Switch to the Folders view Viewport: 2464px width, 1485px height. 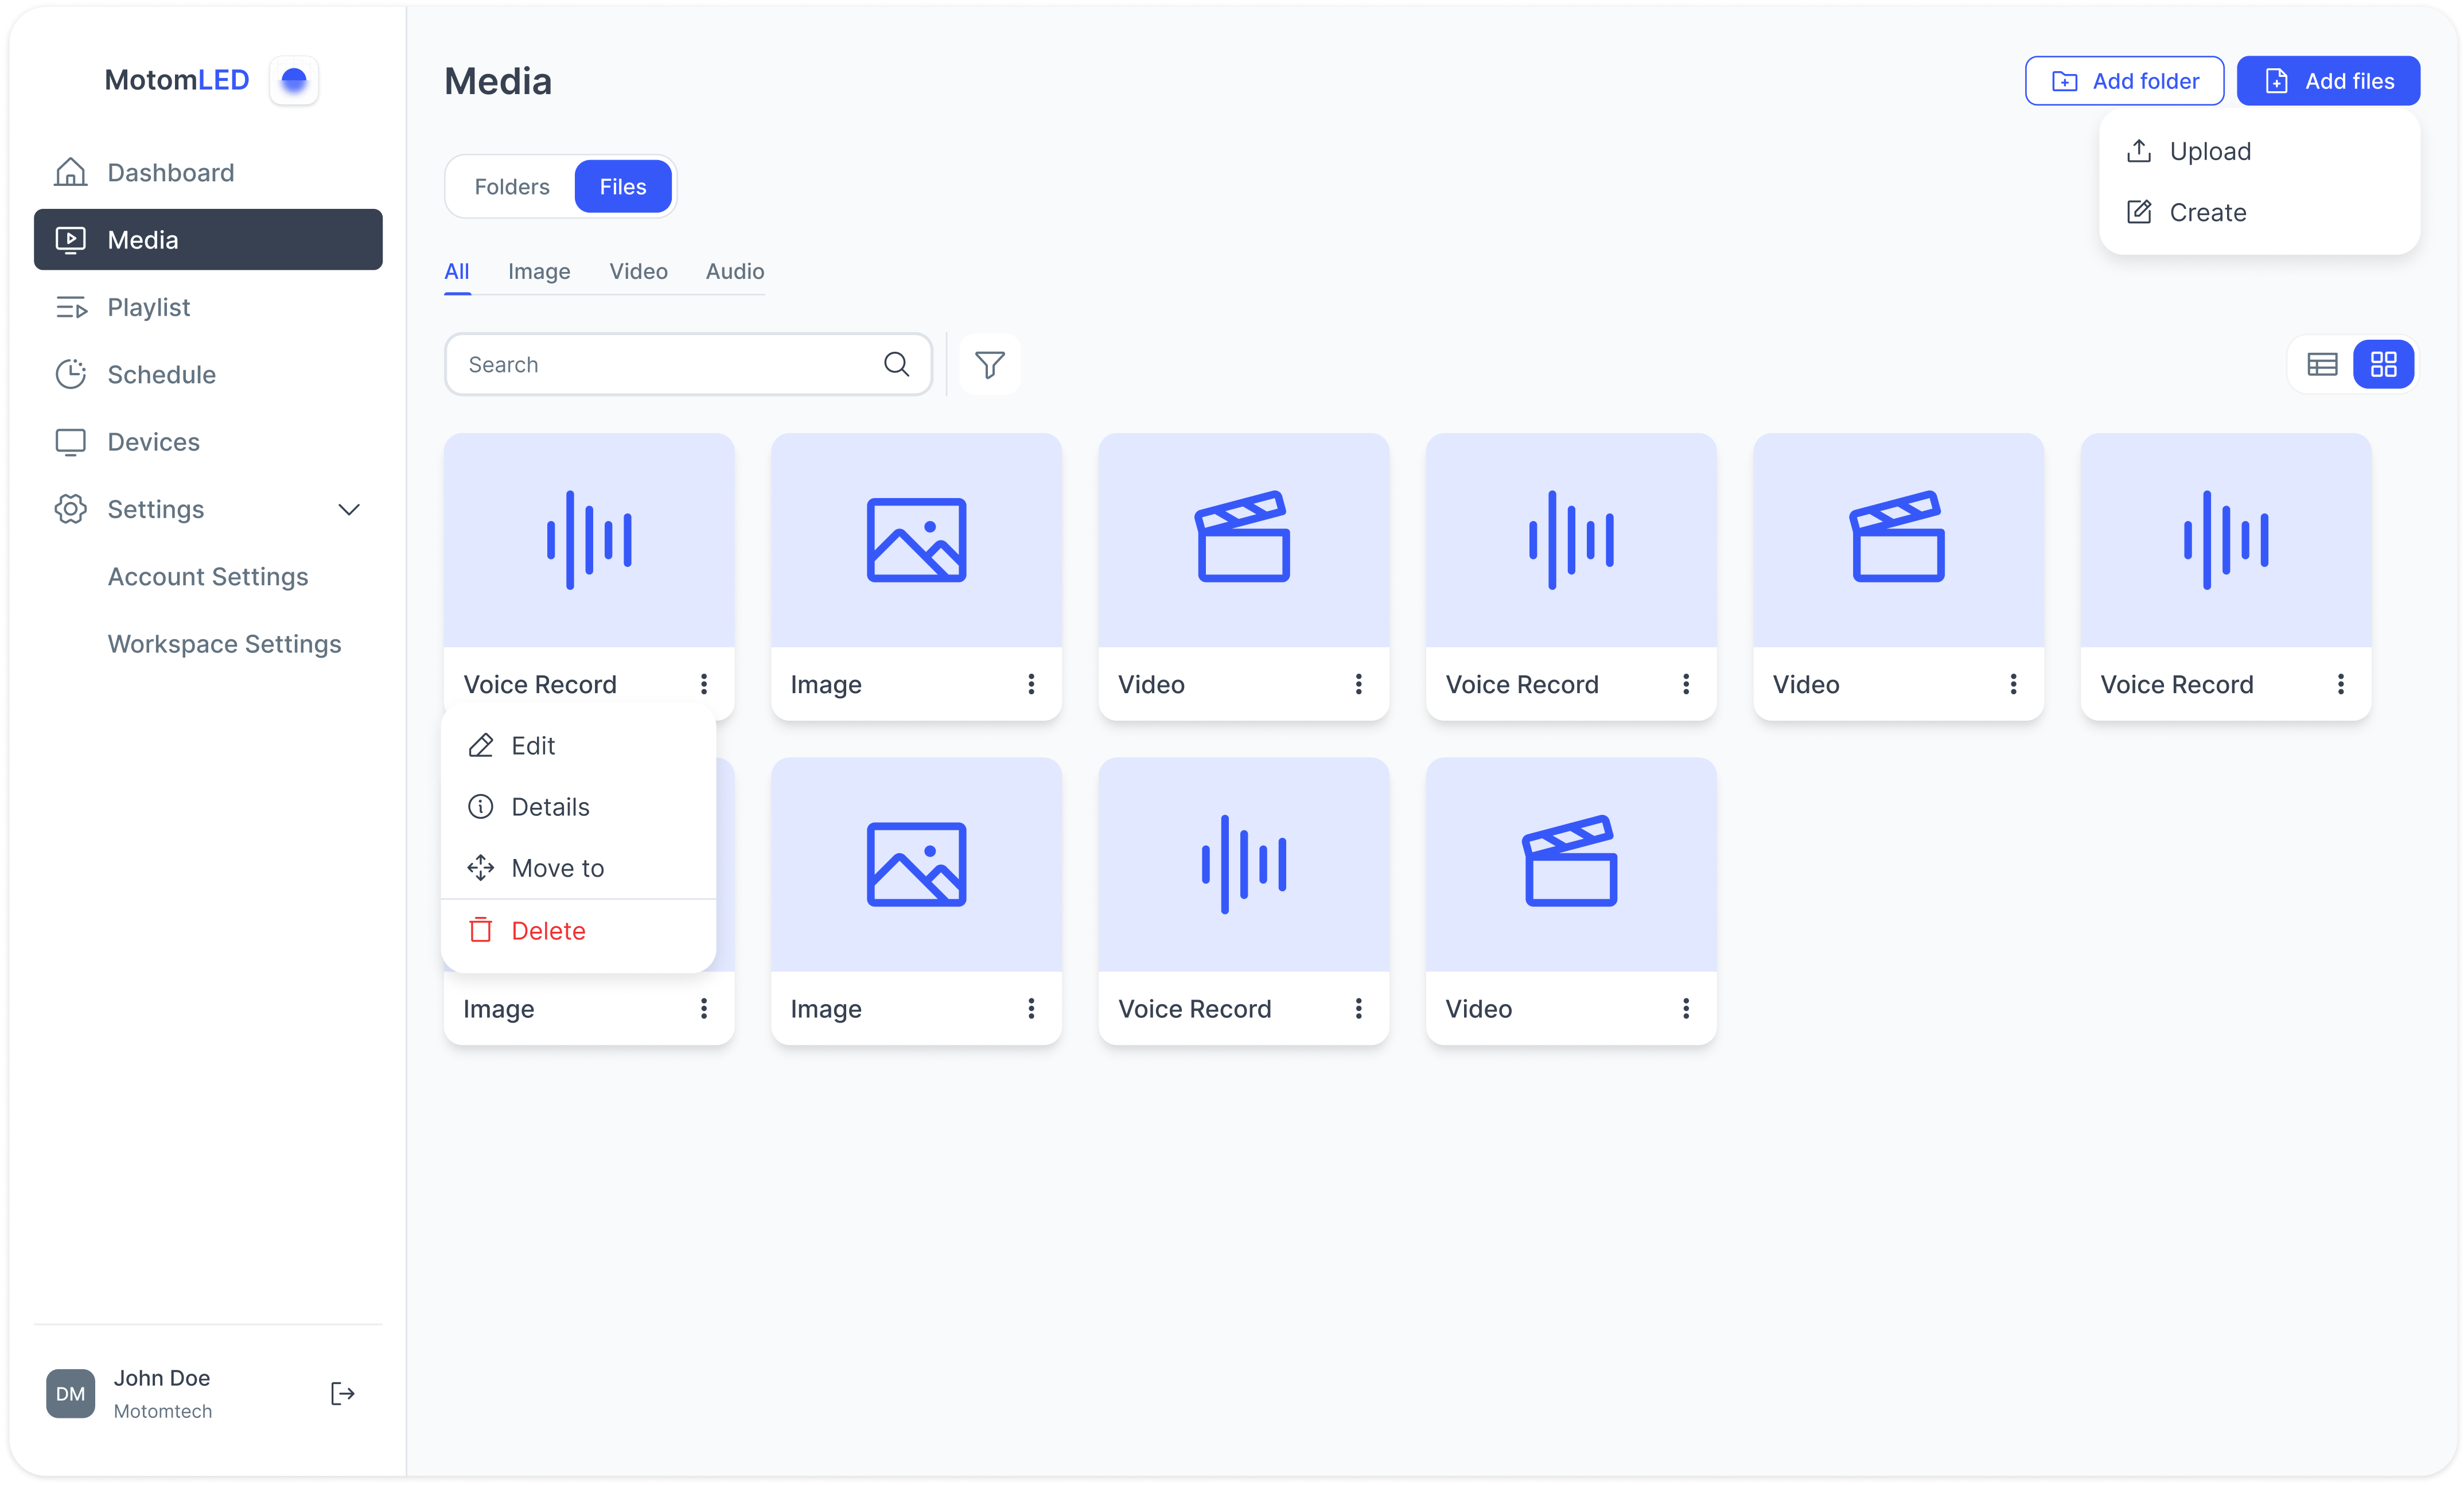pyautogui.click(x=512, y=186)
